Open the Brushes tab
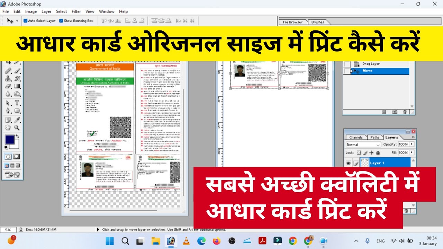Image resolution: width=443 pixels, height=249 pixels. pyautogui.click(x=318, y=22)
